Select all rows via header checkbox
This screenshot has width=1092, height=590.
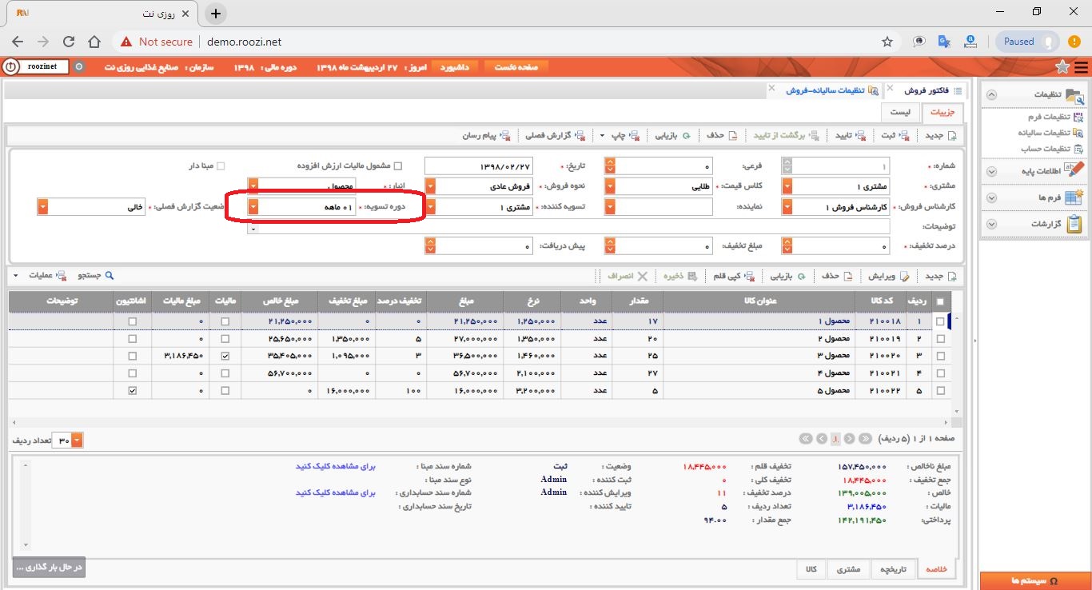click(940, 301)
